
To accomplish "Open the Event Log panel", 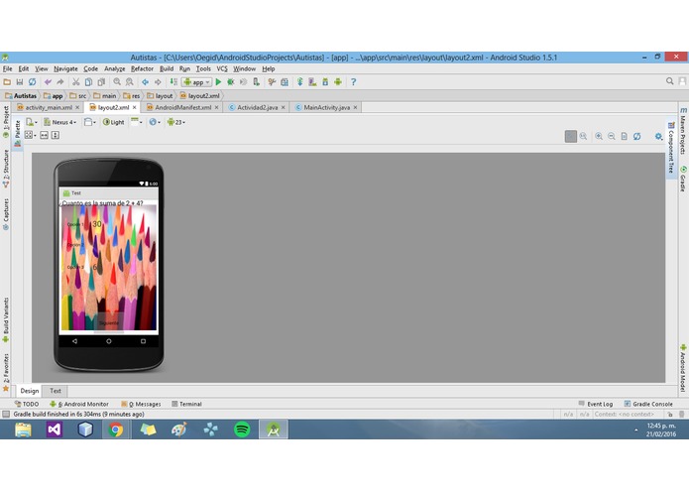I will [x=596, y=404].
